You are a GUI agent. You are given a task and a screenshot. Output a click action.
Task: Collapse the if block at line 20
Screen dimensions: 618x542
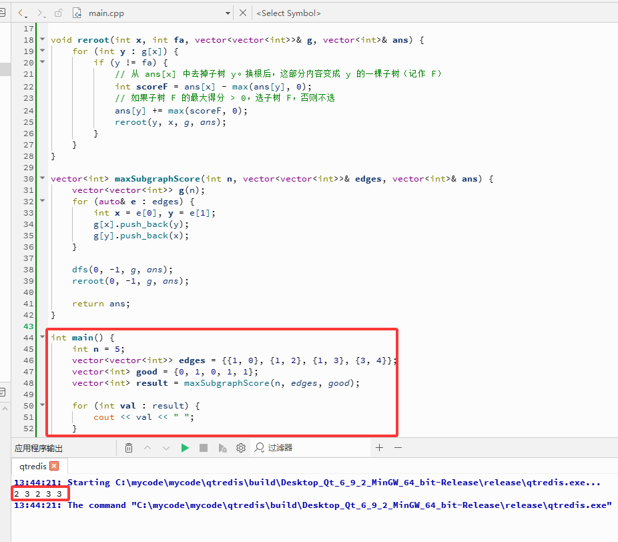pos(43,62)
